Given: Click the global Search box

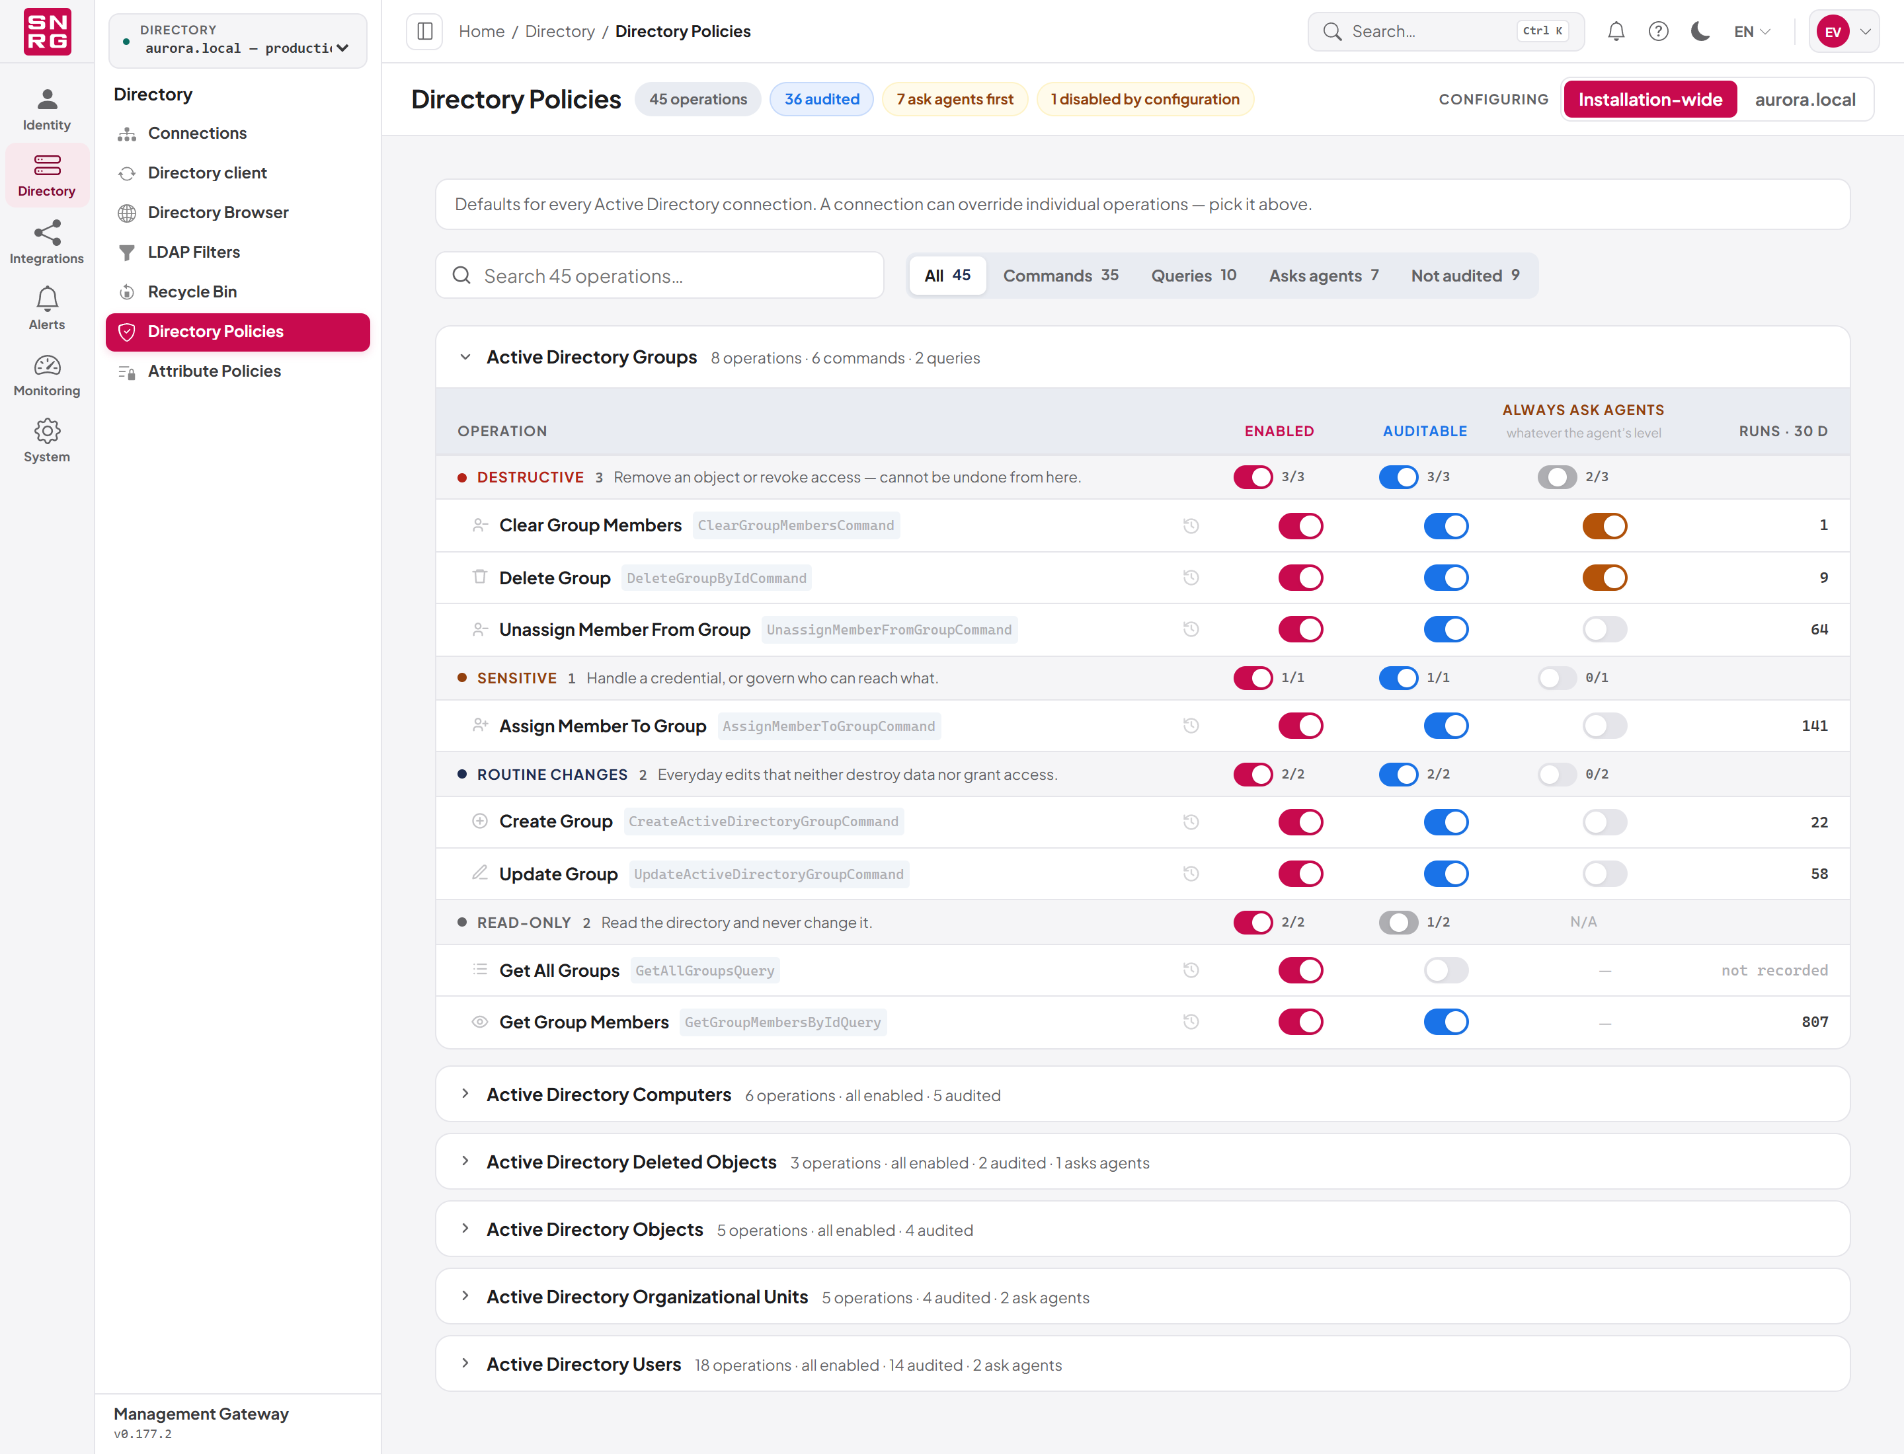Looking at the screenshot, I should pos(1445,31).
